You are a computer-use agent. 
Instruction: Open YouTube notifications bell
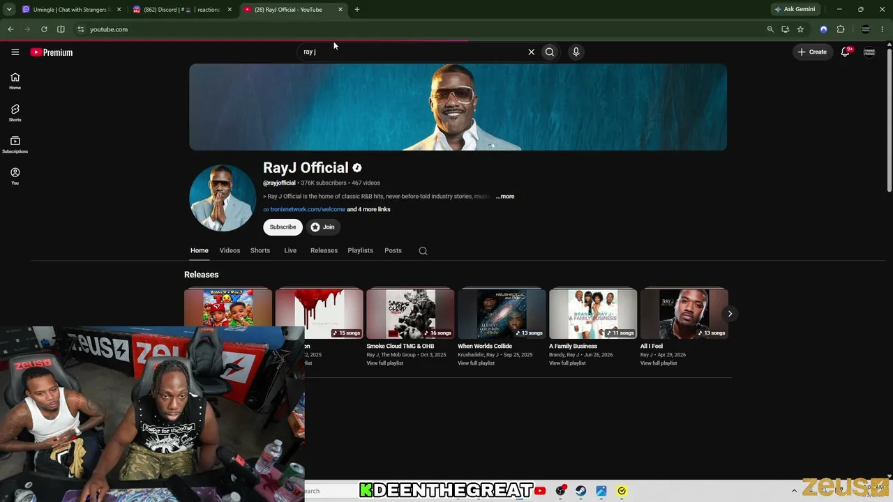click(x=846, y=52)
